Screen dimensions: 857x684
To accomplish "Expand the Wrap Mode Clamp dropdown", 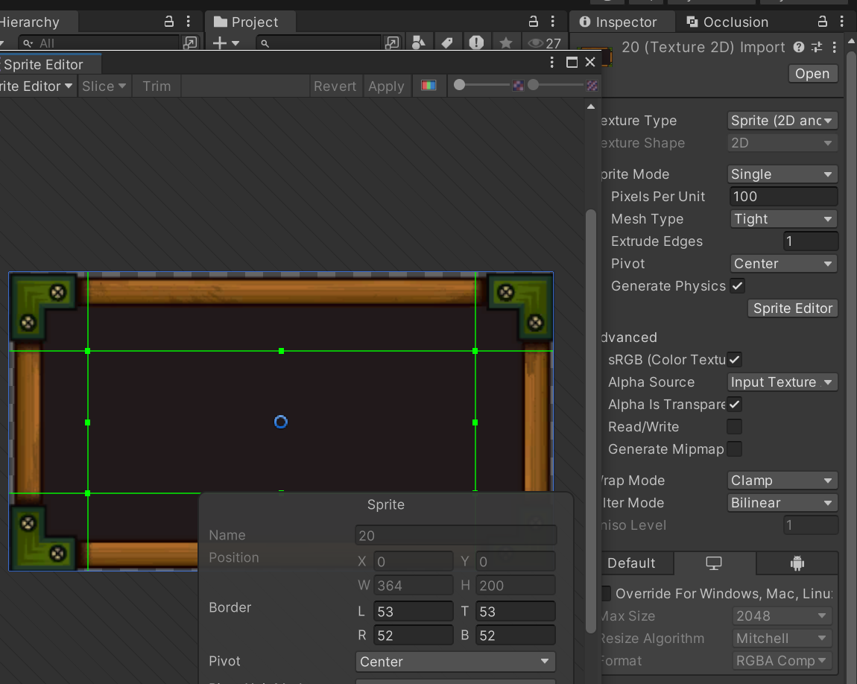I will pyautogui.click(x=782, y=481).
